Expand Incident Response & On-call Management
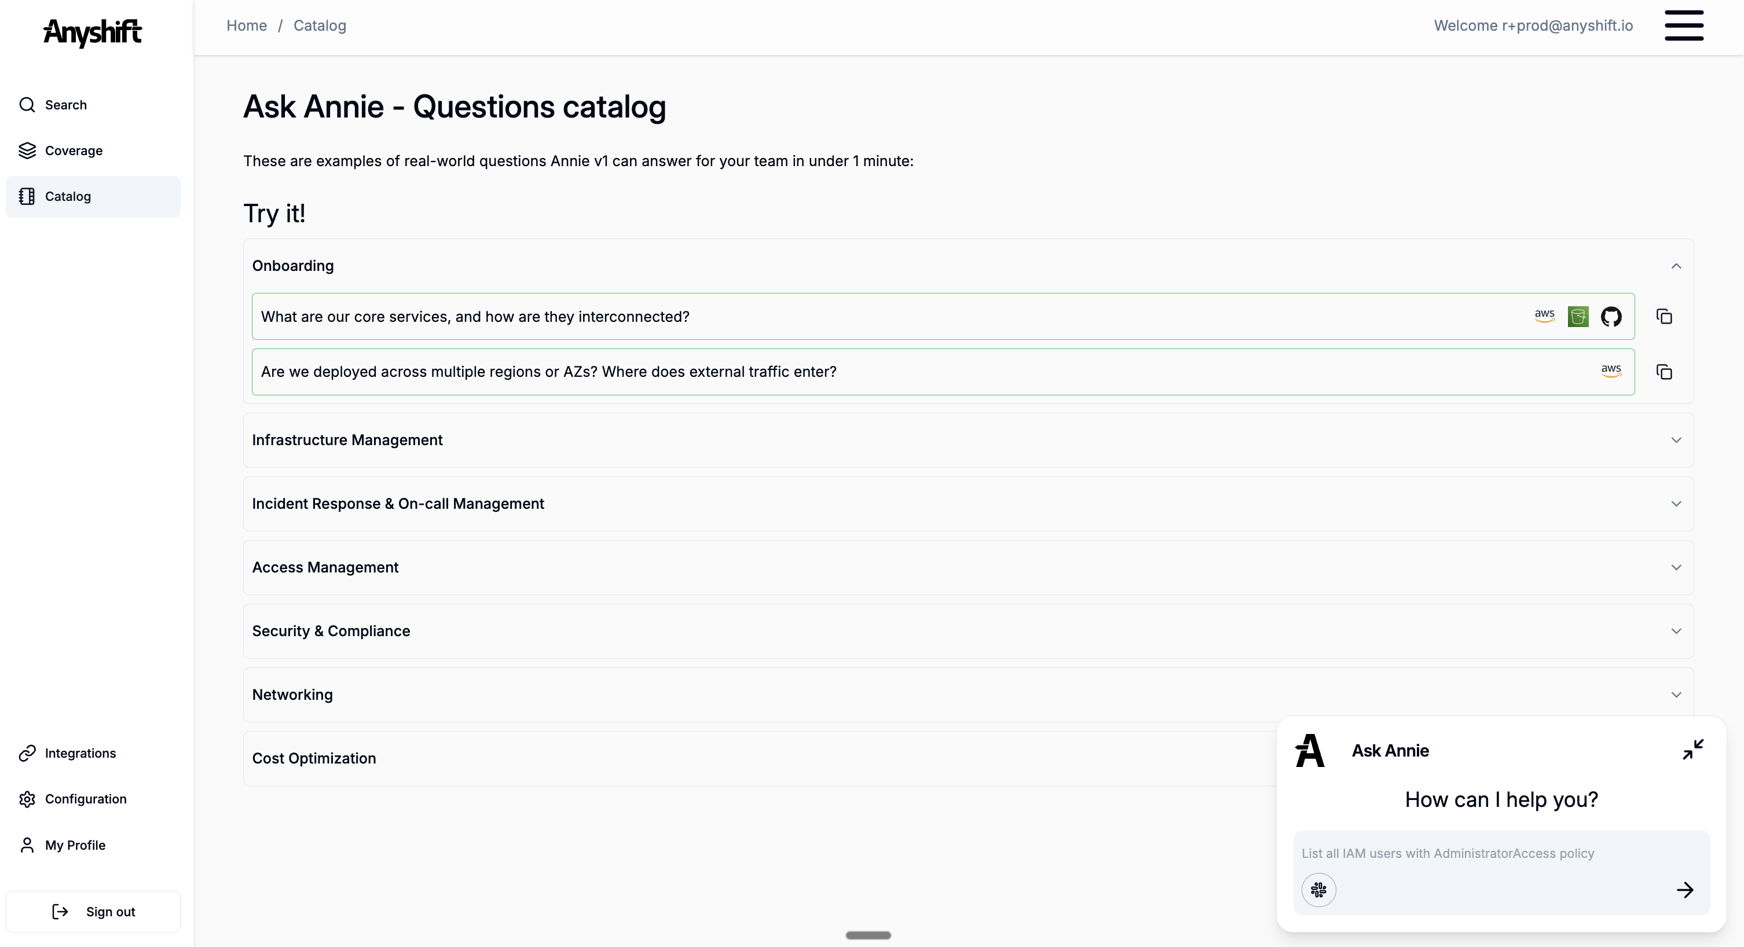The image size is (1744, 947). tap(1676, 504)
